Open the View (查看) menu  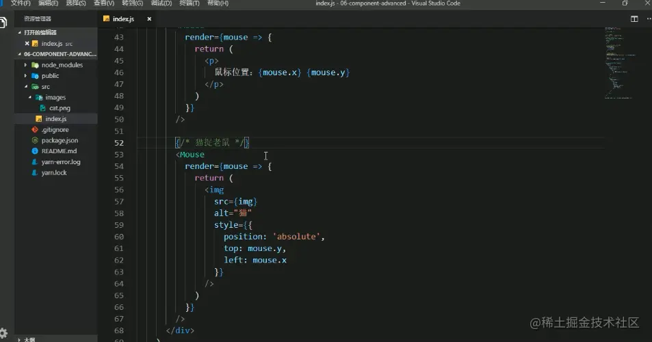104,3
